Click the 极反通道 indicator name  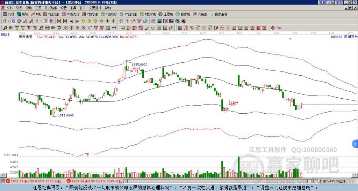coord(26,37)
